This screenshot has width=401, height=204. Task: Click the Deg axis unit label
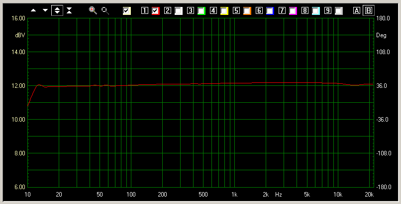381,35
